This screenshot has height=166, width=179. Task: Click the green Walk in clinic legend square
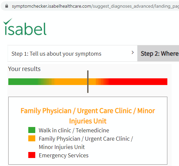click(x=32, y=130)
